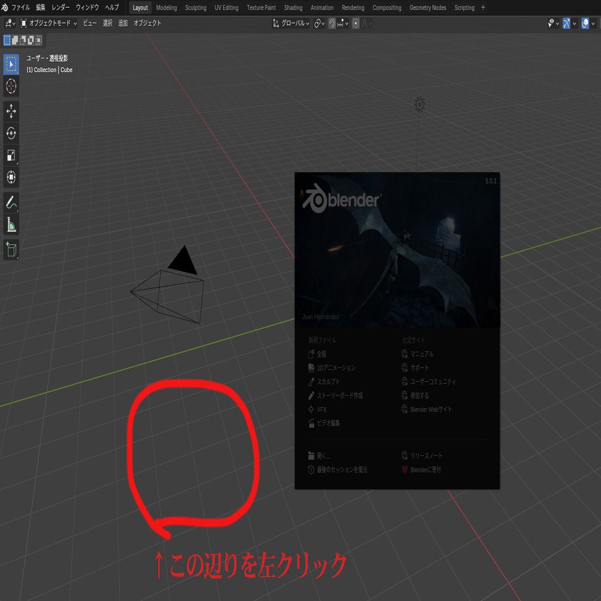601x601 pixels.
Task: Open the viewport ビュー menu
Action: pos(90,23)
